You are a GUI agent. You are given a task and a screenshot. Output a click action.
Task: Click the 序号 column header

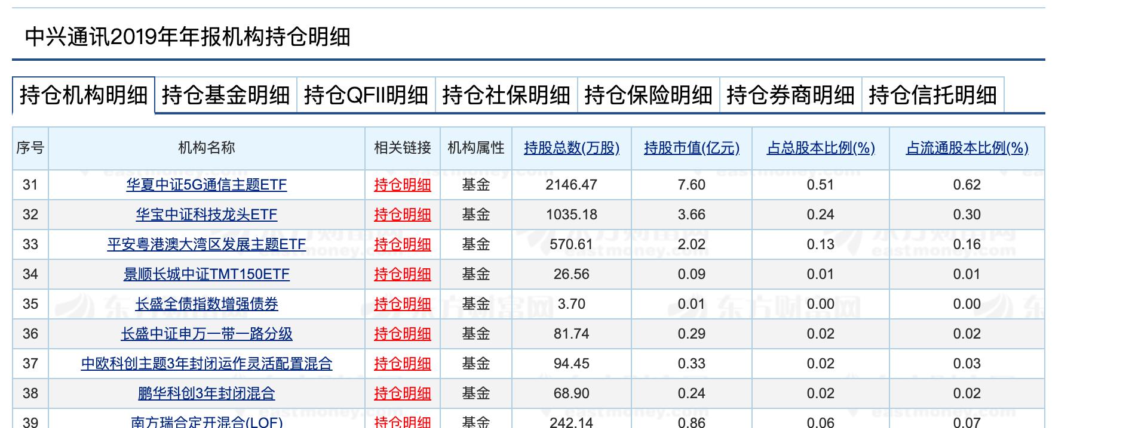(30, 148)
